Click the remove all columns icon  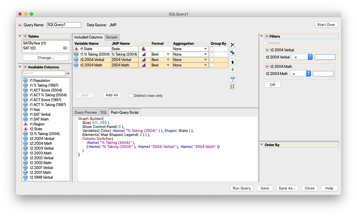[x=232, y=53]
